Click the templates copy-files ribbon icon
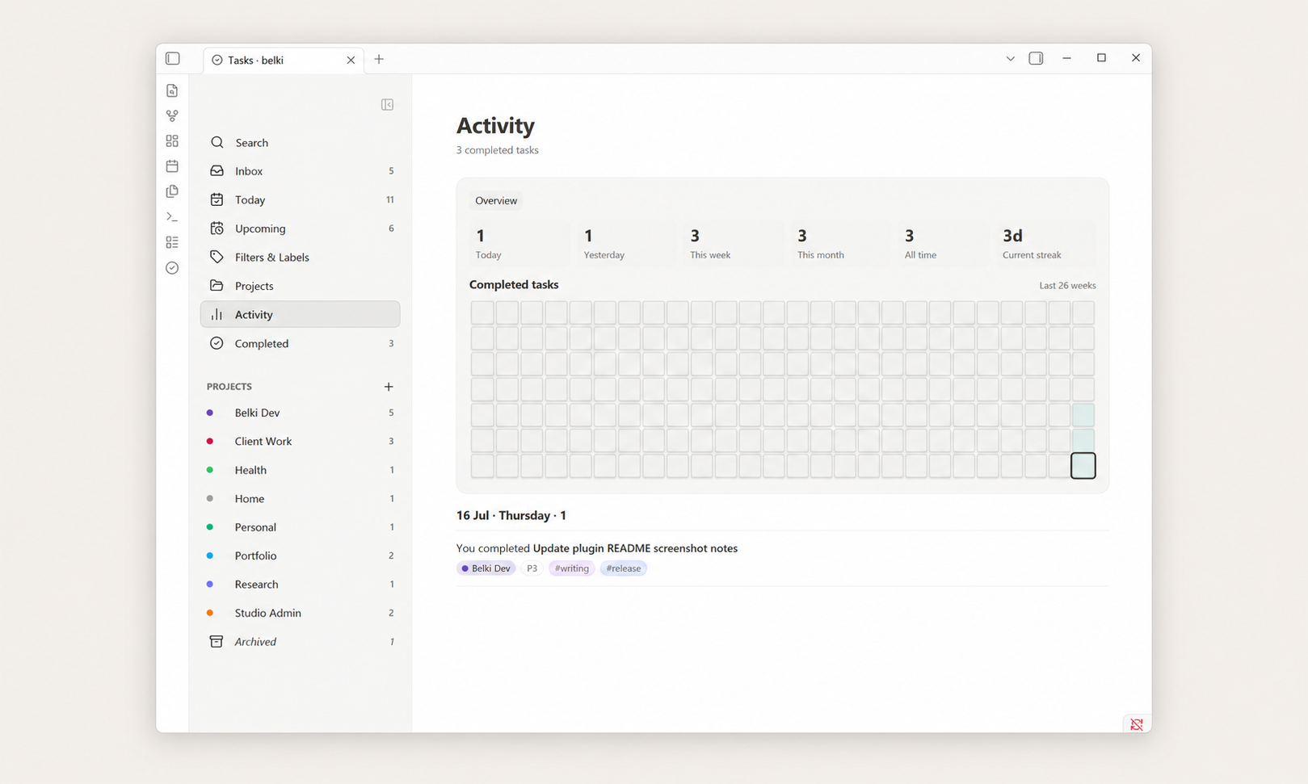1308x784 pixels. coord(172,191)
